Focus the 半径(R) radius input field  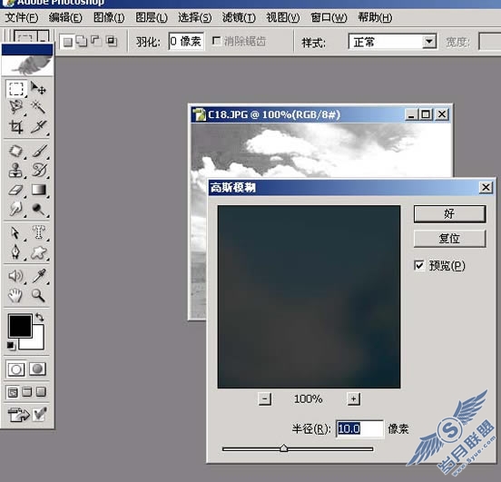(359, 428)
